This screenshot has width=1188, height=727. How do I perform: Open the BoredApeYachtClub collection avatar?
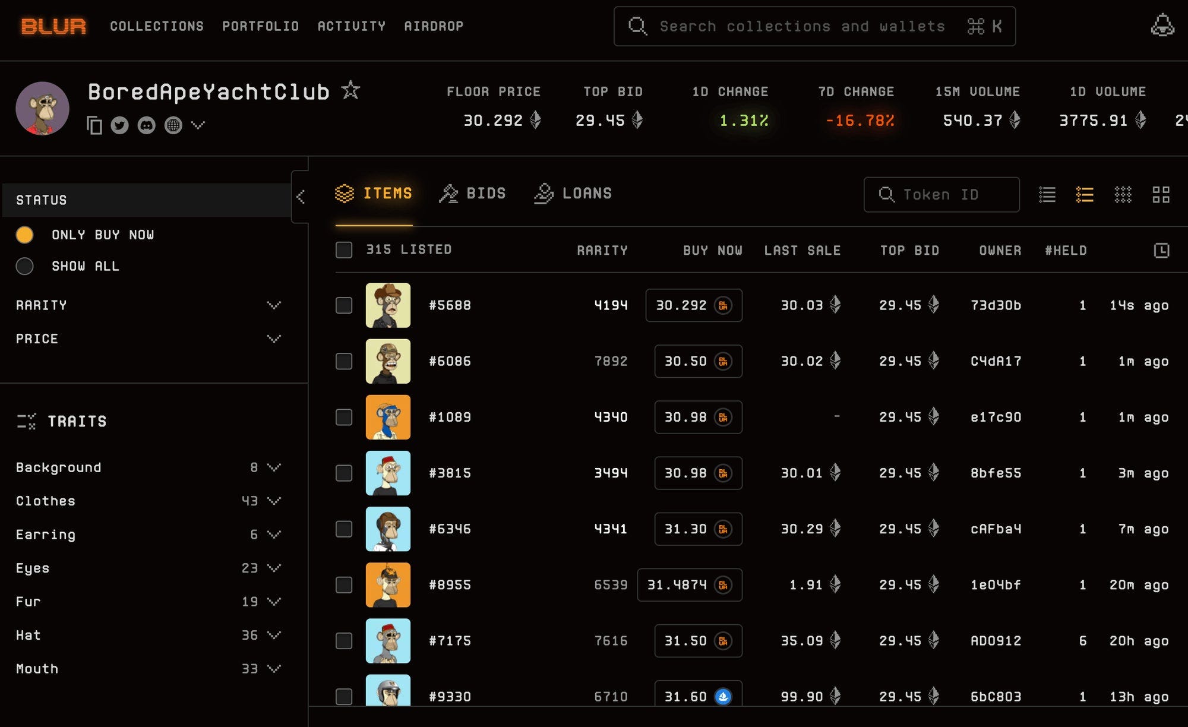[x=42, y=109]
